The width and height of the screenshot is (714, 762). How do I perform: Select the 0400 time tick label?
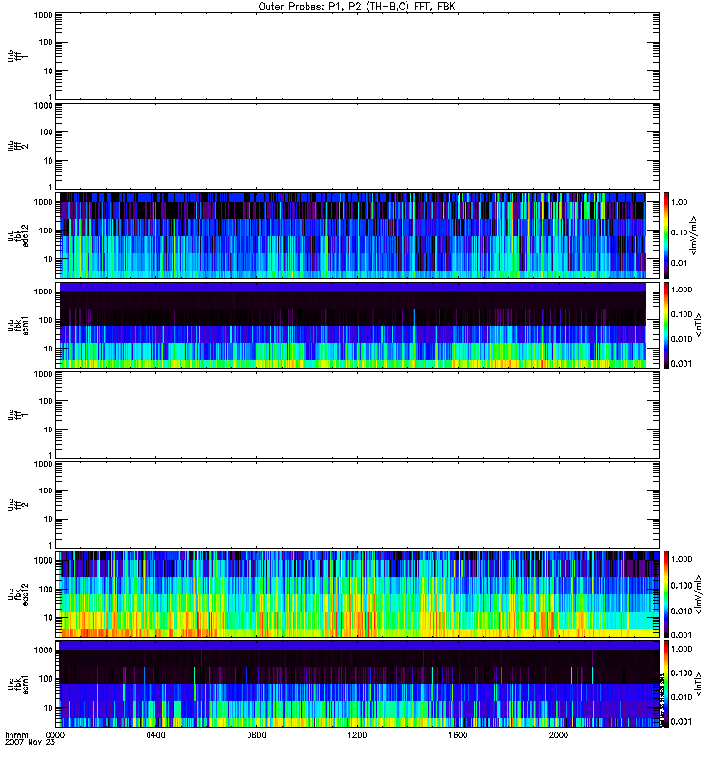point(155,736)
